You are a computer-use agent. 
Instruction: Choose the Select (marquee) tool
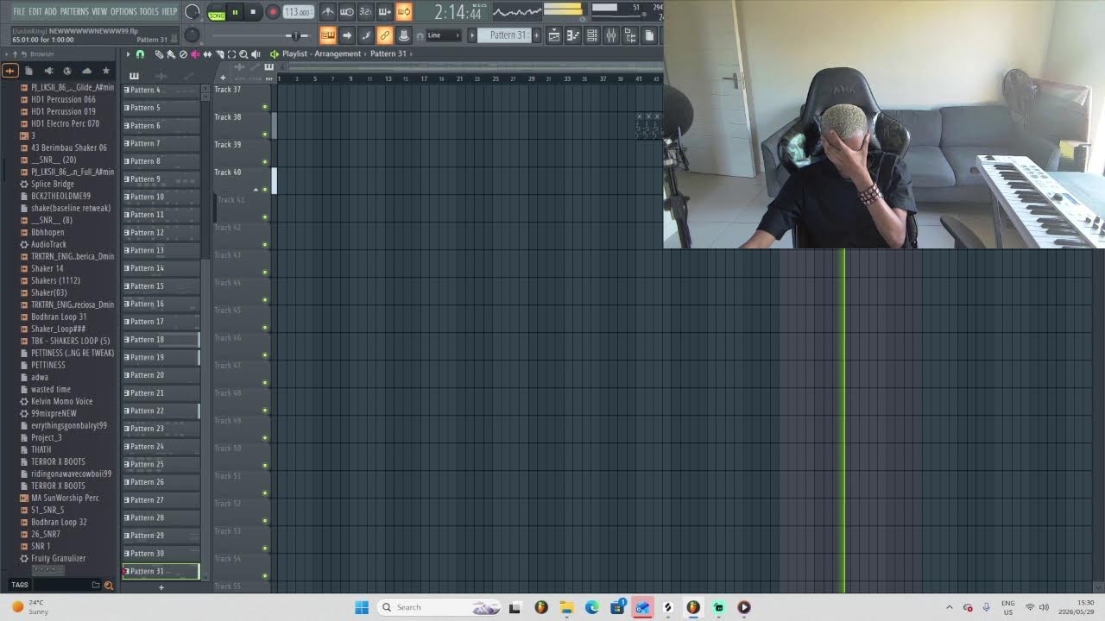(x=231, y=53)
